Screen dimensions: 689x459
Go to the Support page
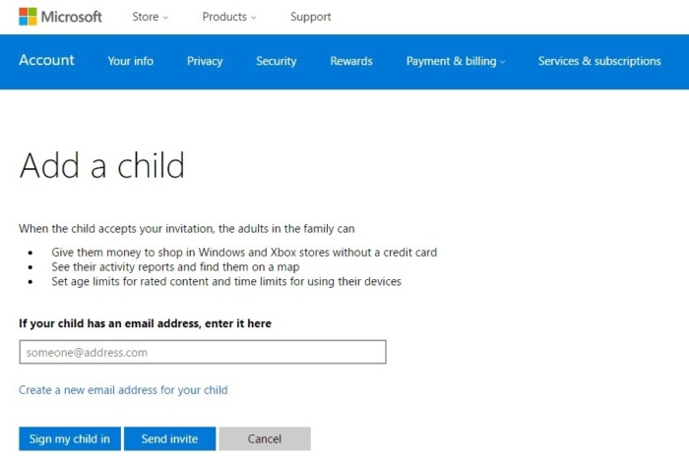[310, 17]
